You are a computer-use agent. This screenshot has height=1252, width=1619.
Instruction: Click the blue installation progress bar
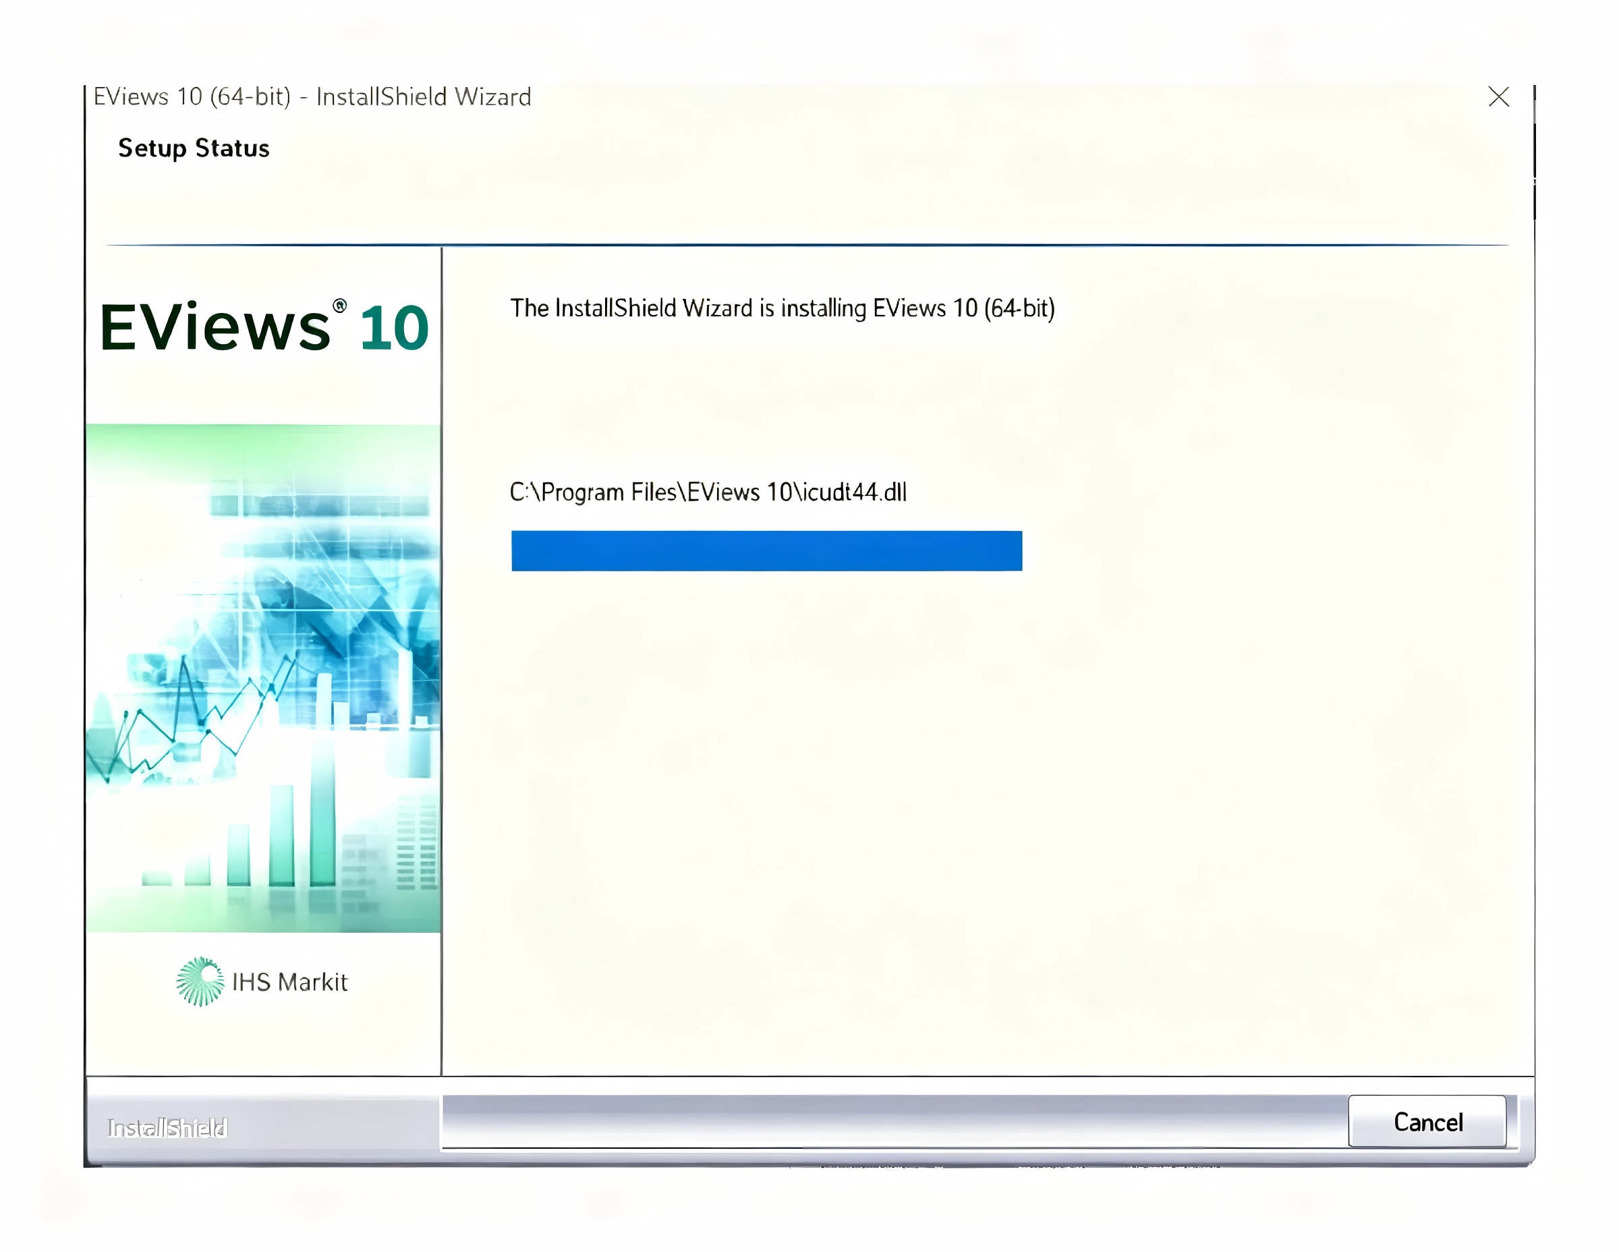pos(766,550)
